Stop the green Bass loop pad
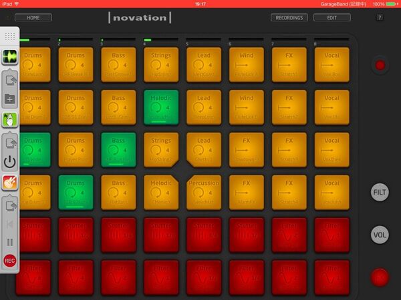Screen dimensions: 401x300 (118, 150)
